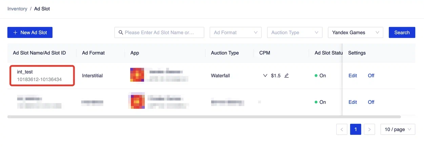Click the CPM pencil edit icon
Image resolution: width=424 pixels, height=147 pixels.
[x=286, y=76]
